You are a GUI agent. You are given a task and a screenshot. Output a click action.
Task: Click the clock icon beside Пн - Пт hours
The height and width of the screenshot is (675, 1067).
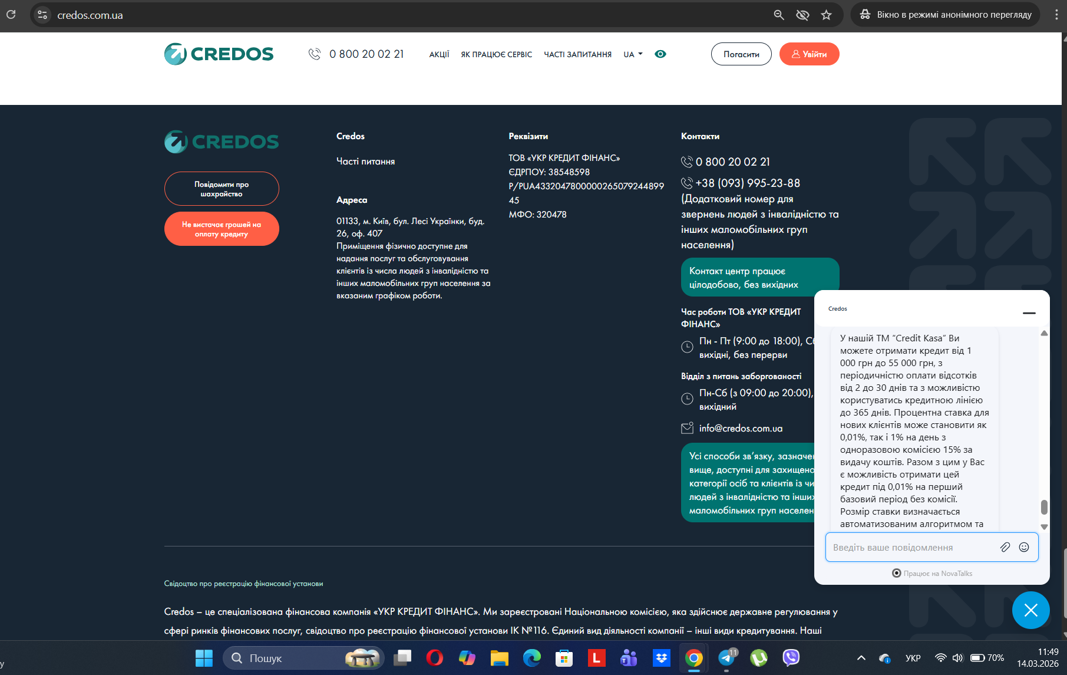coord(687,347)
